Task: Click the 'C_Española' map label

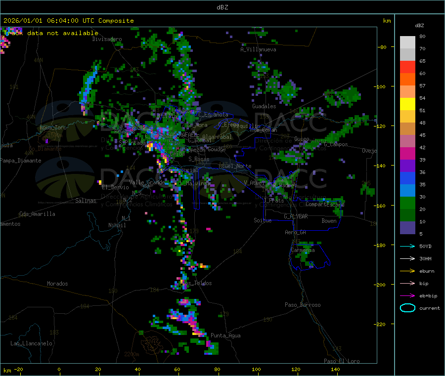Action: pyautogui.click(x=213, y=115)
